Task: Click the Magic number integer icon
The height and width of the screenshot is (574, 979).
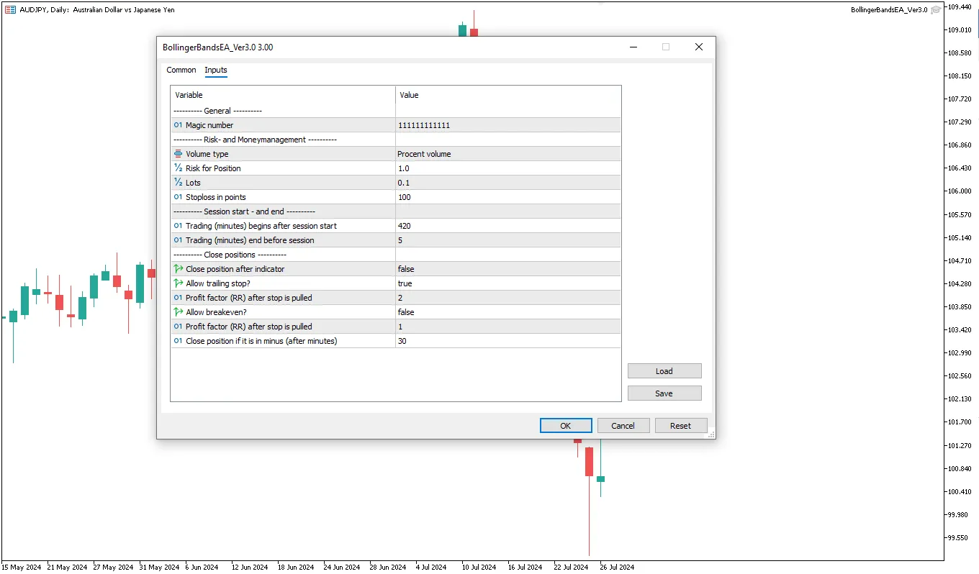Action: [x=178, y=125]
